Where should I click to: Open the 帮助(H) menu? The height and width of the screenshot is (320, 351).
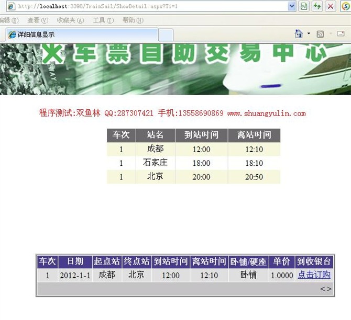[133, 20]
